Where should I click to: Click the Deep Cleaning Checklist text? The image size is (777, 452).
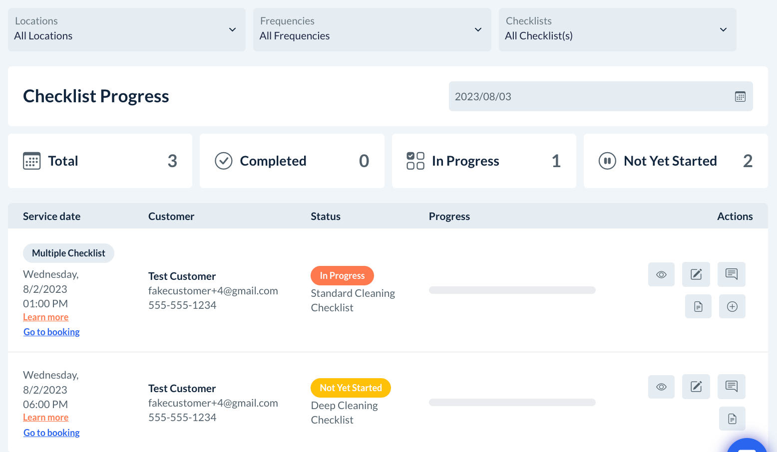click(x=345, y=413)
